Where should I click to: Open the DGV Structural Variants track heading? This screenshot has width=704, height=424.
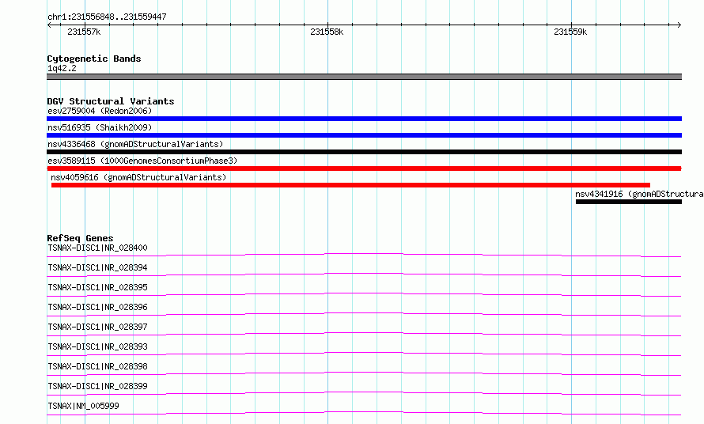[x=111, y=101]
